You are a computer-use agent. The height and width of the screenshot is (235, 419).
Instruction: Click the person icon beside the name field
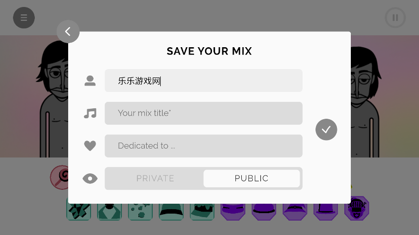90,80
